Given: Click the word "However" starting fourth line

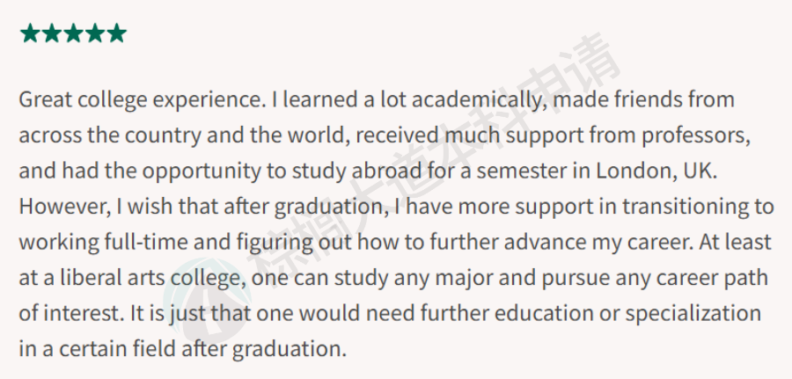Looking at the screenshot, I should [61, 208].
